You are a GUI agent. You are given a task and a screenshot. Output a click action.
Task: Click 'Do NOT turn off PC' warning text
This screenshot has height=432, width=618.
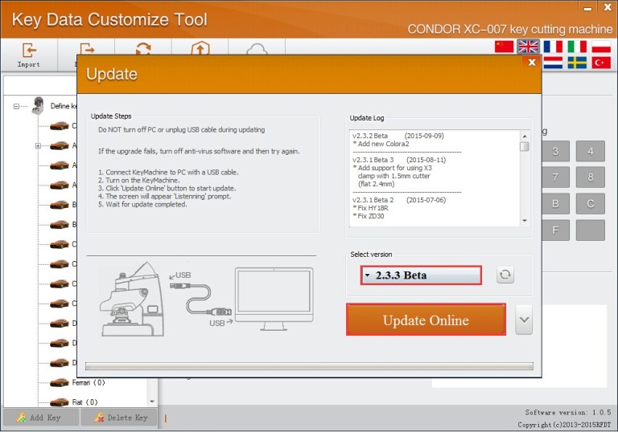pyautogui.click(x=181, y=130)
